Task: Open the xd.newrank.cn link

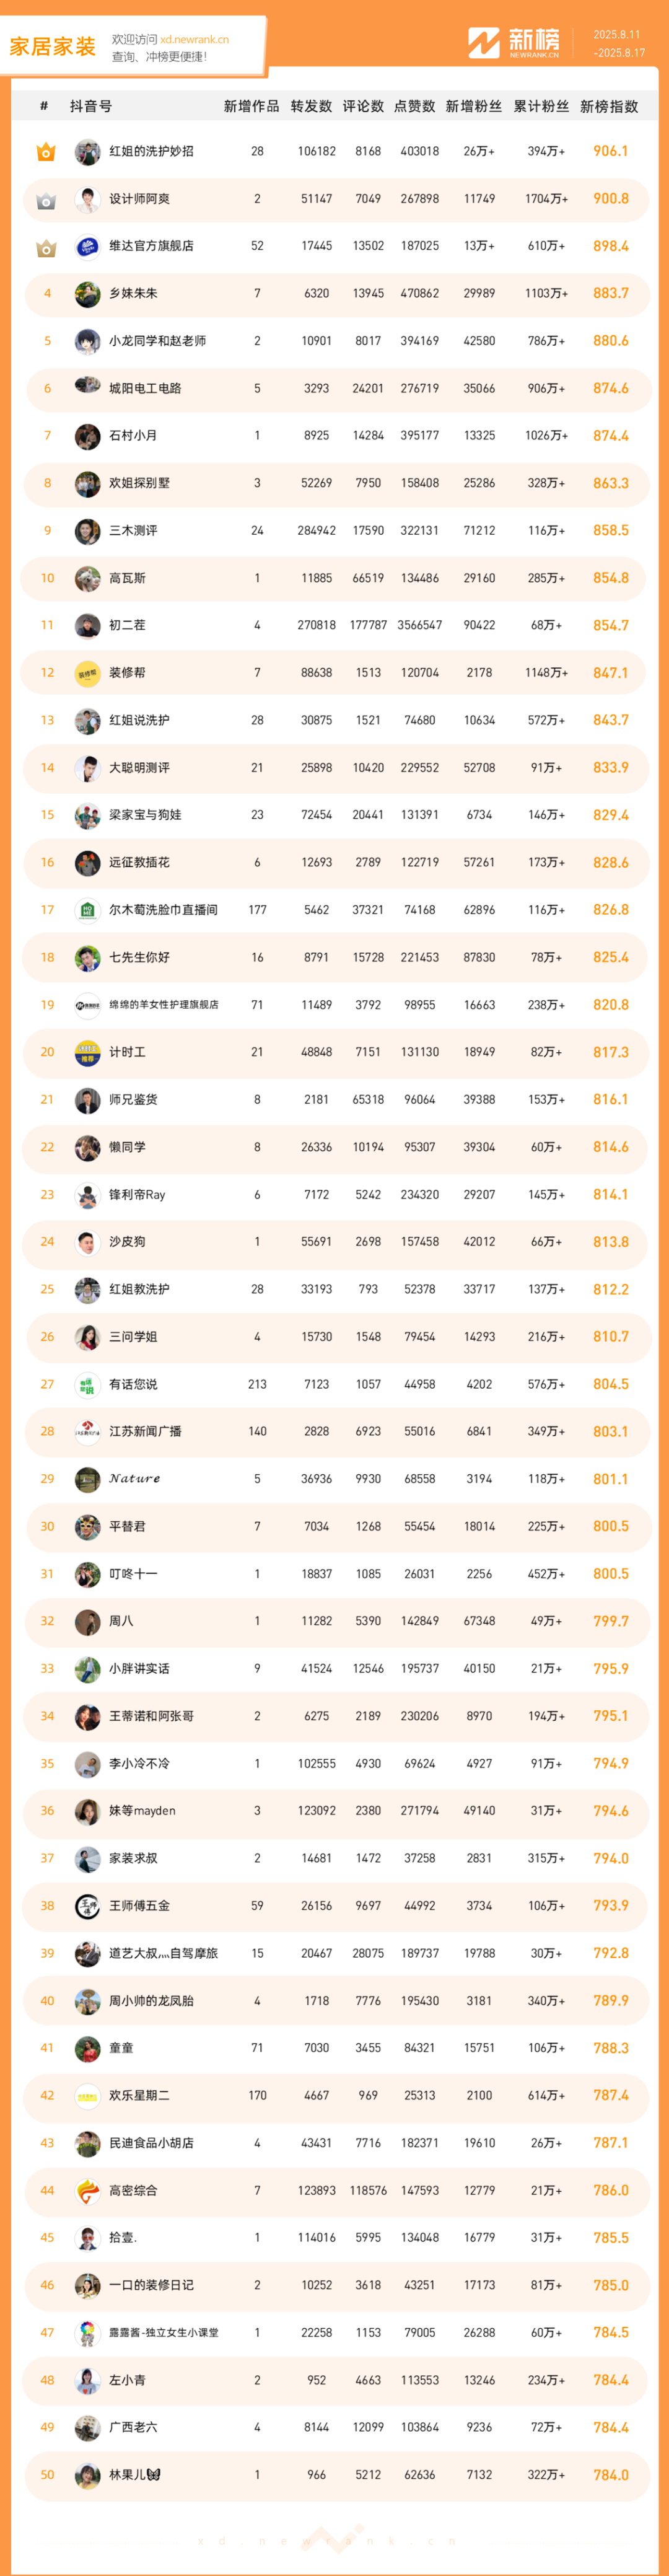Action: point(194,39)
